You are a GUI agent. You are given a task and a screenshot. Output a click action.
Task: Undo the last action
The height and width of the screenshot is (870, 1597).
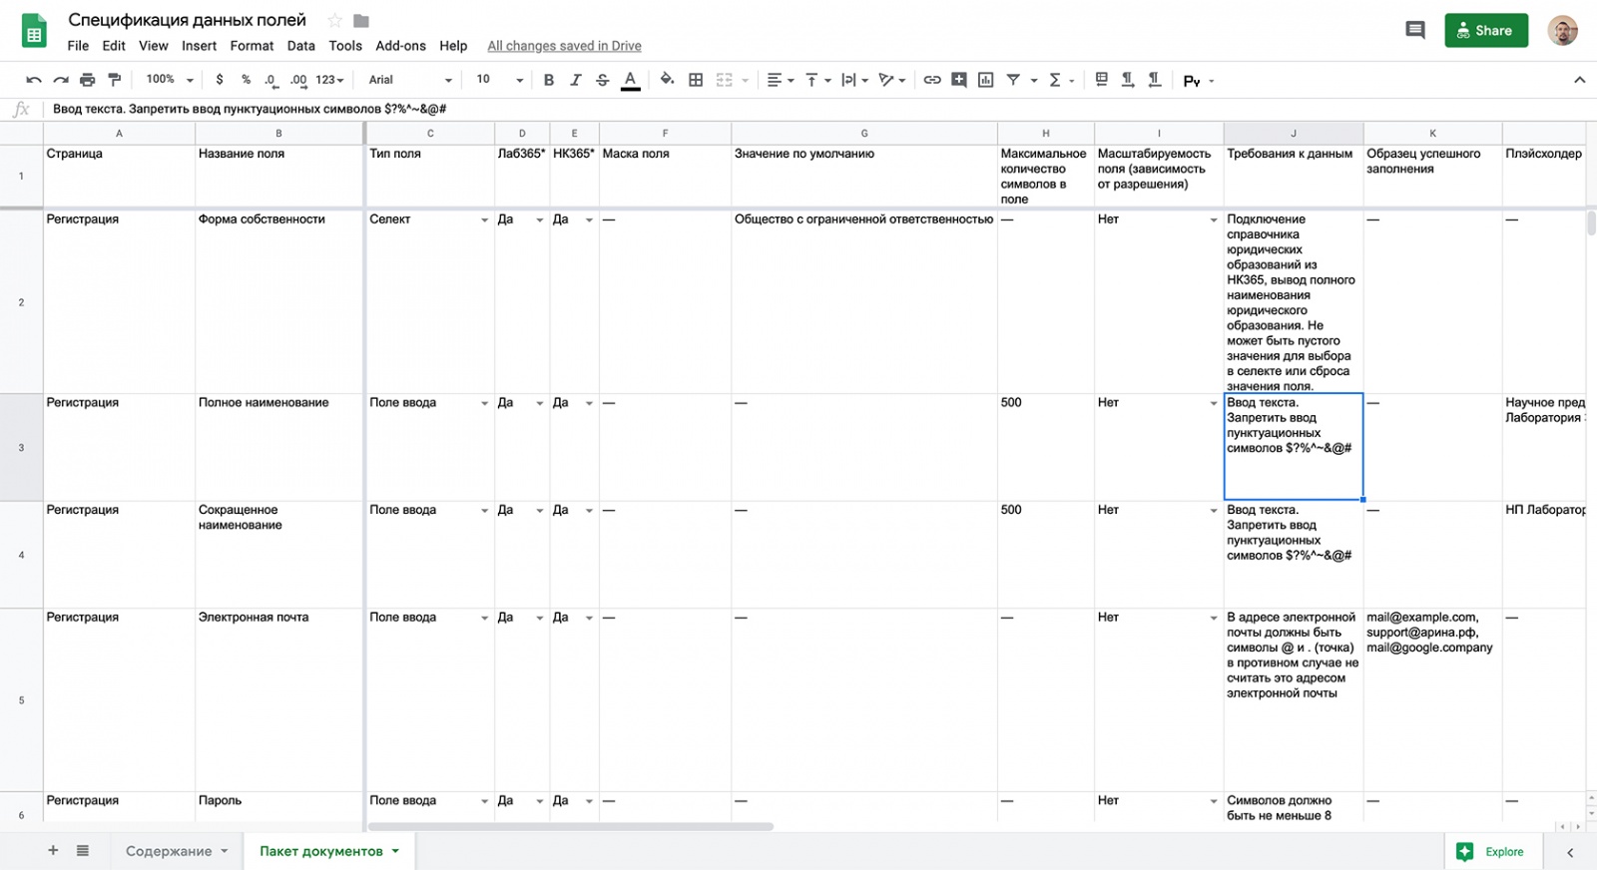[34, 80]
